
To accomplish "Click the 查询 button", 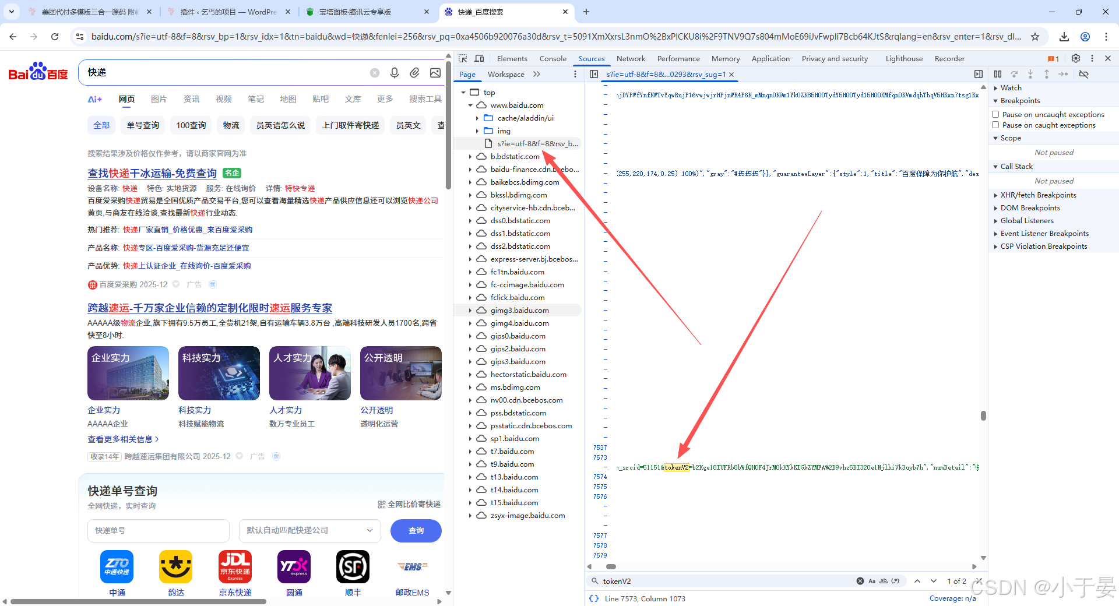I will (416, 530).
